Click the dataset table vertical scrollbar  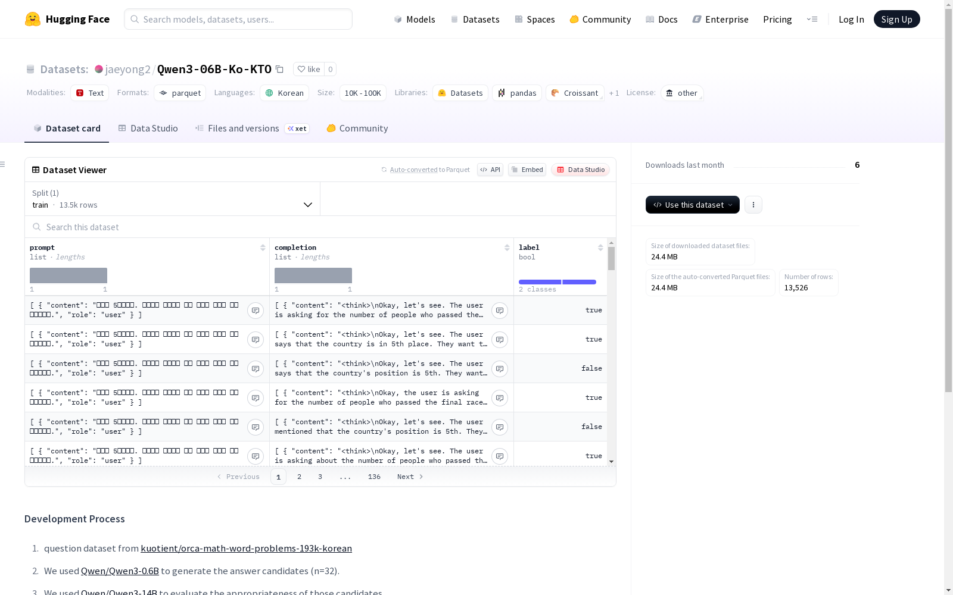point(611,259)
